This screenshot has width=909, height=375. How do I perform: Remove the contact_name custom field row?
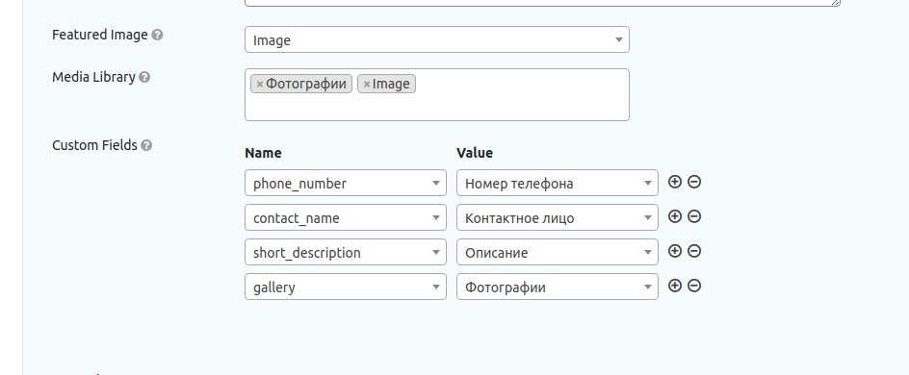tap(694, 216)
